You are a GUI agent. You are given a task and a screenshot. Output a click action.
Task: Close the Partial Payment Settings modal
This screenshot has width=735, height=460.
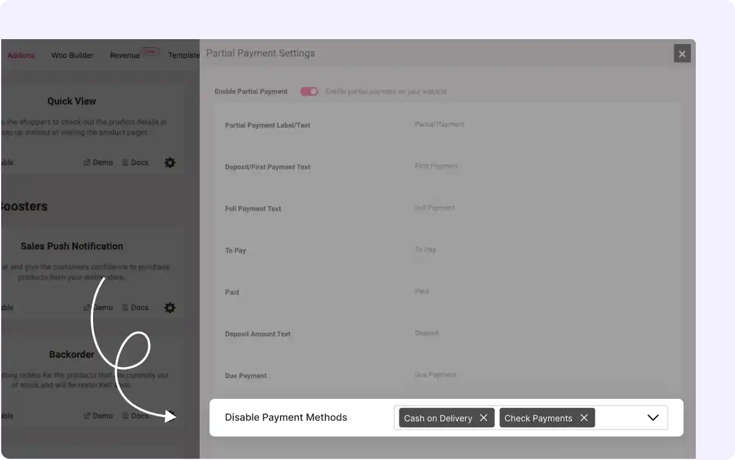point(682,53)
